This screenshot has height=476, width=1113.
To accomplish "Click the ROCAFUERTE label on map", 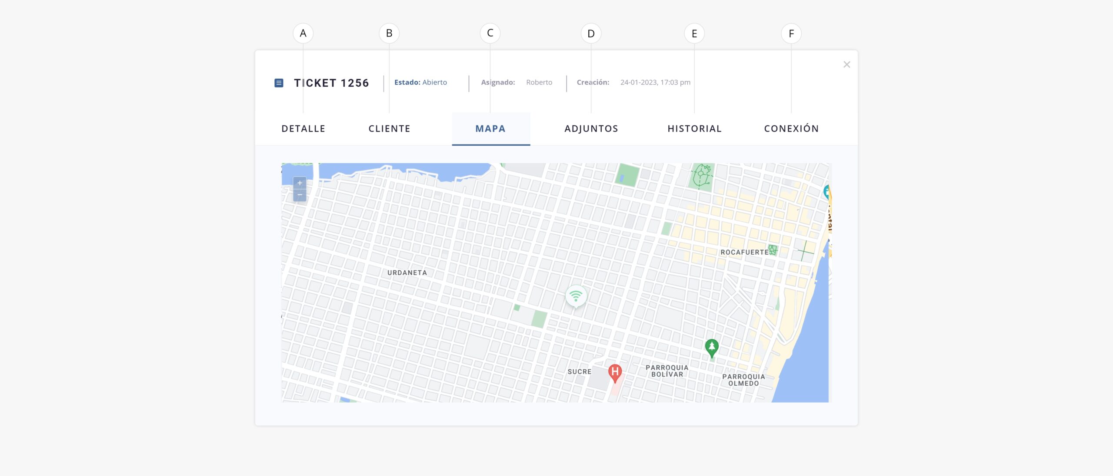I will click(x=744, y=252).
